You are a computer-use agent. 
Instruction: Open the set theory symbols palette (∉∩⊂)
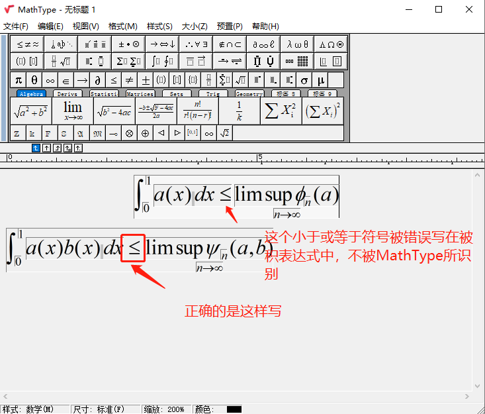pyautogui.click(x=230, y=44)
